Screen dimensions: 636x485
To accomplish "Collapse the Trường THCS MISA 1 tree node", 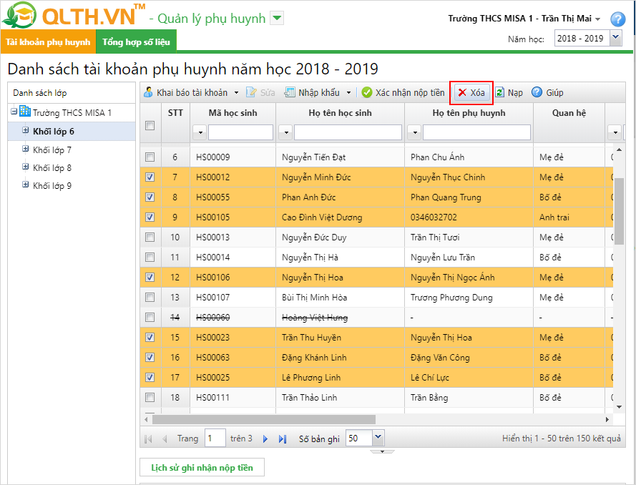I will (x=14, y=111).
